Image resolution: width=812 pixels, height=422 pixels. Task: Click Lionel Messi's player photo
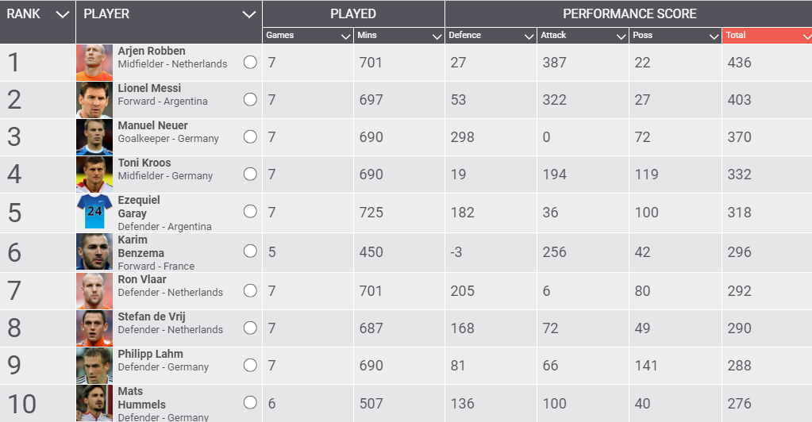click(x=94, y=100)
